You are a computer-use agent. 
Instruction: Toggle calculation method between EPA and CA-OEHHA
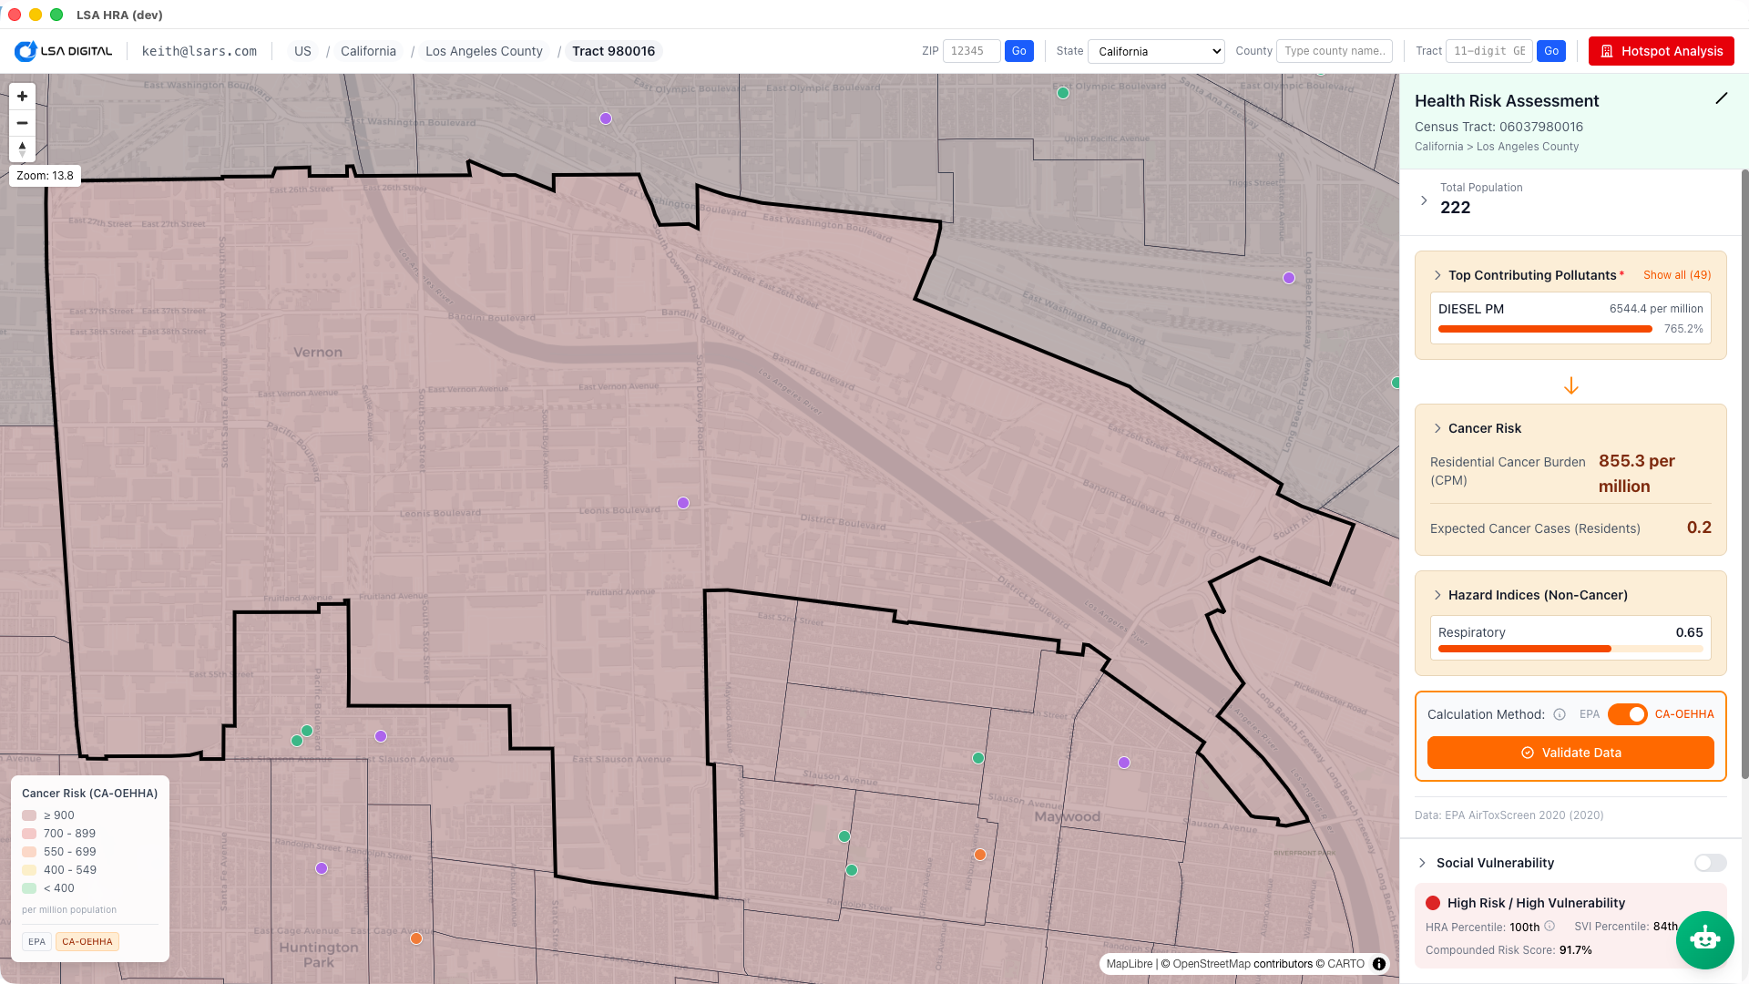pos(1627,714)
